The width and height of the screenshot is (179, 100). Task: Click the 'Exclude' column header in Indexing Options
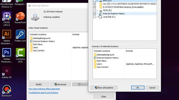coord(76,34)
